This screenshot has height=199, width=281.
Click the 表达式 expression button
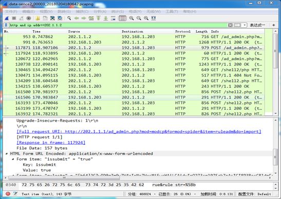click(x=257, y=25)
